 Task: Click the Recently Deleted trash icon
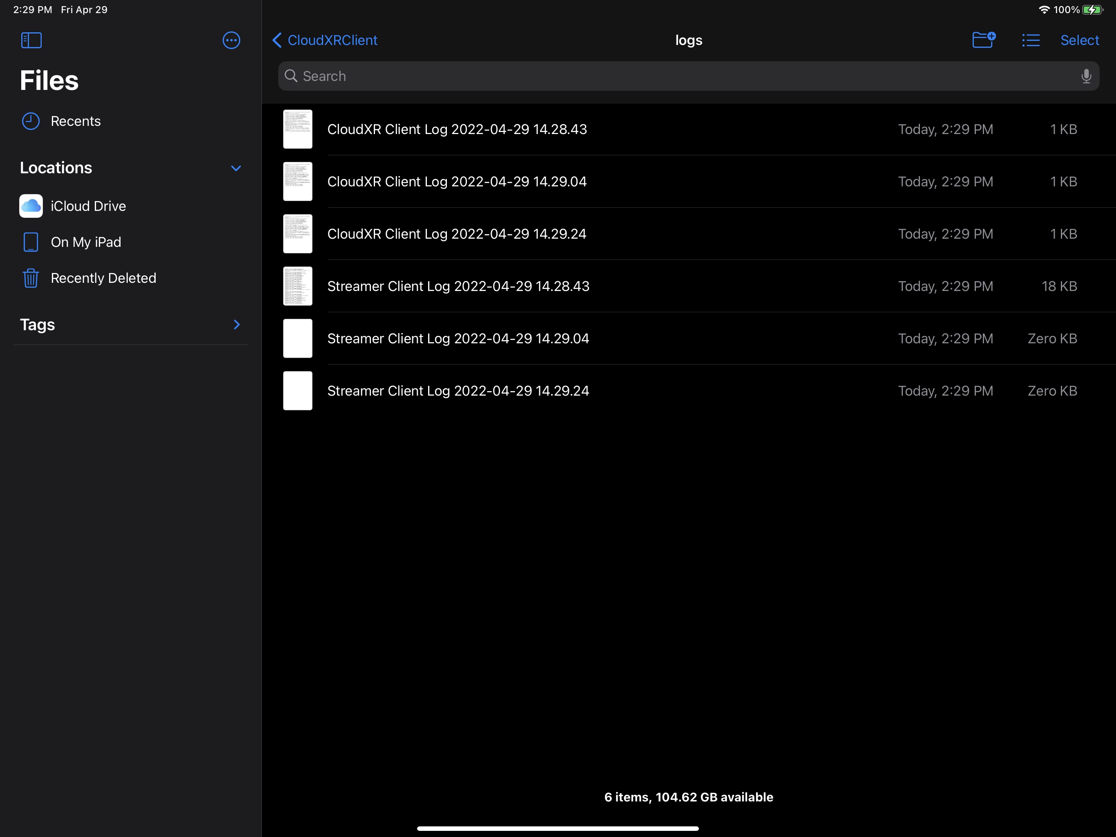(x=31, y=278)
